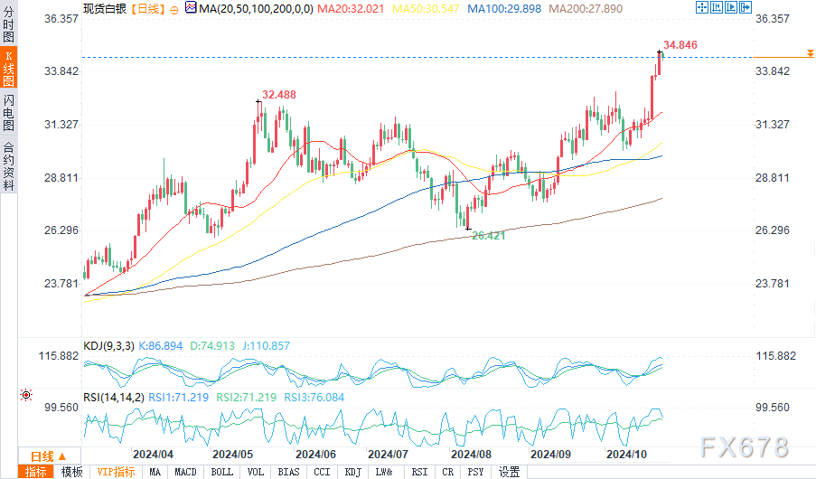Select the CR indicator button
The image size is (816, 479).
pyautogui.click(x=448, y=472)
